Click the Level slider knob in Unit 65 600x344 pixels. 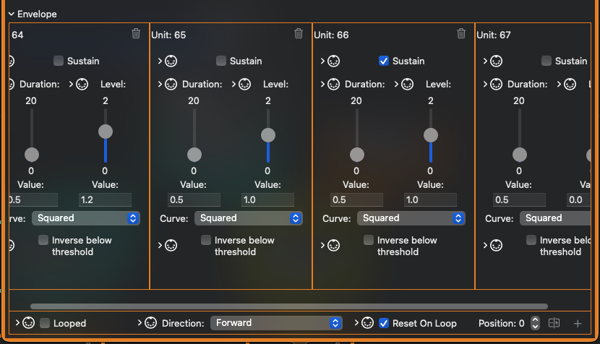pyautogui.click(x=268, y=135)
